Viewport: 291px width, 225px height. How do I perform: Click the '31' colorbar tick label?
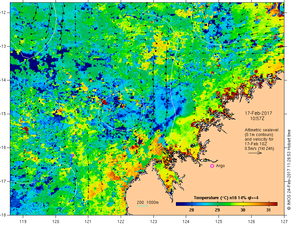pos(269,210)
